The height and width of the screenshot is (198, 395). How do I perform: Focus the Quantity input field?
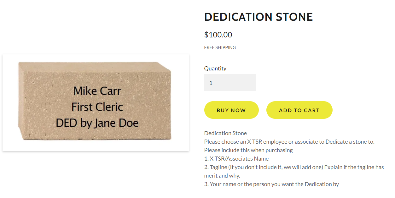230,83
